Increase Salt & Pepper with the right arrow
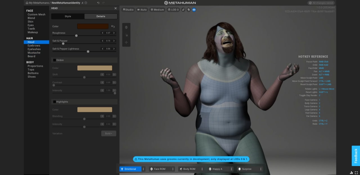This screenshot has height=175, width=360. (x=114, y=41)
